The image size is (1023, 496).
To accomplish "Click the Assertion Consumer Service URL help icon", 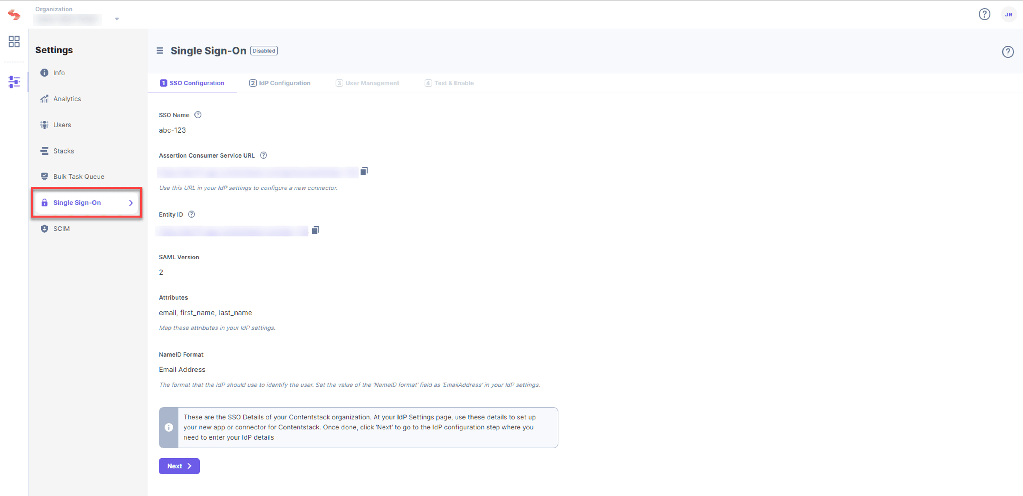I will click(263, 155).
